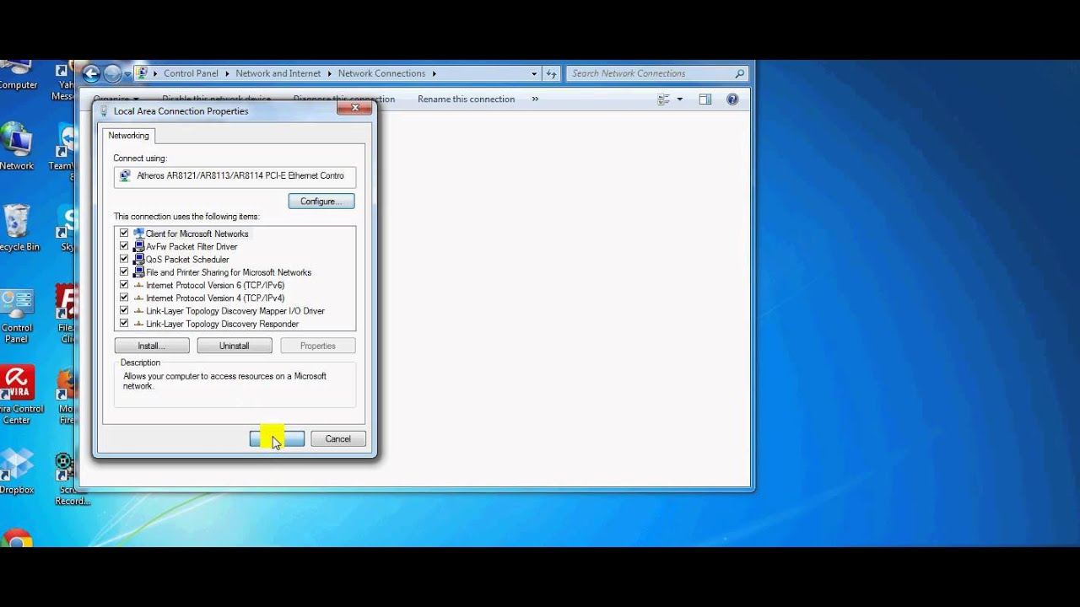This screenshot has height=607, width=1080.
Task: Select the Networking tab
Action: tap(128, 135)
